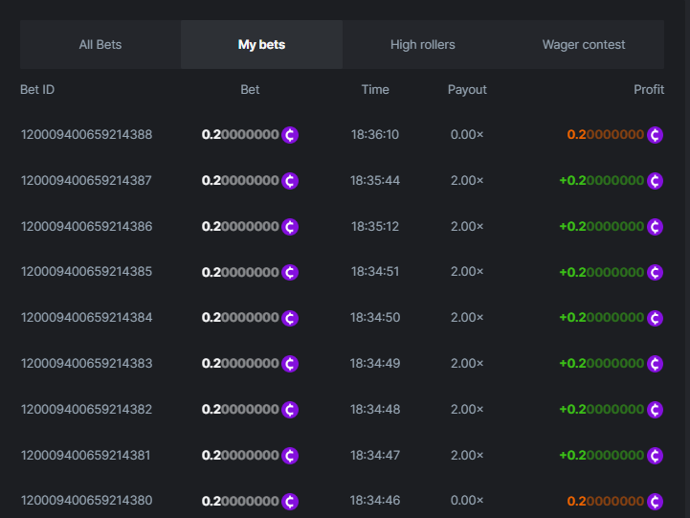Viewport: 690px width, 518px height.
Task: Click profit coin icon in 18:34:49 row
Action: [655, 364]
